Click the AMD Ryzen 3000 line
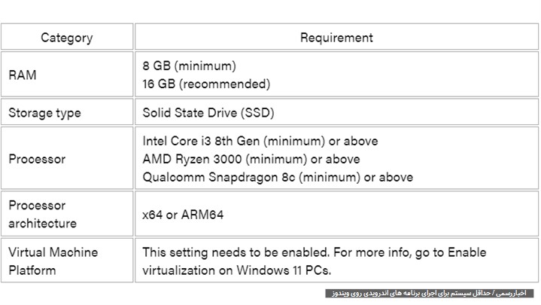Viewport: 541px width, 305px height. pos(251,159)
